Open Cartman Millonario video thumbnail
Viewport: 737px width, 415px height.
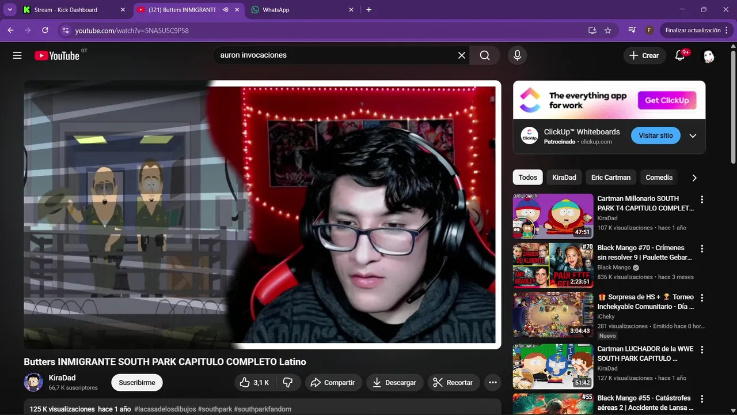pyautogui.click(x=553, y=216)
